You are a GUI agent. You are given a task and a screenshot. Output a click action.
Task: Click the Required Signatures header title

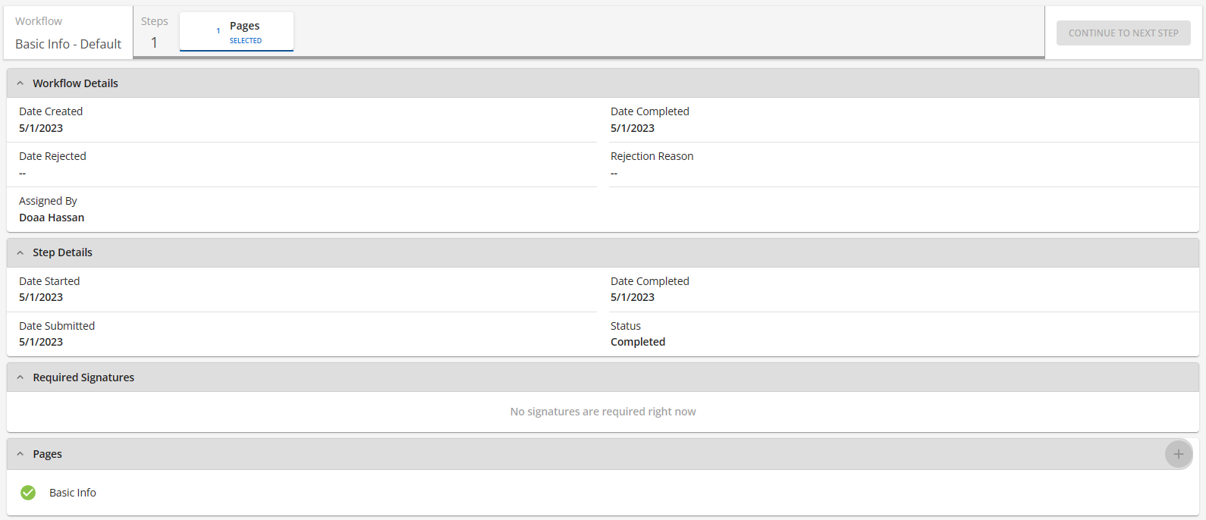click(x=83, y=377)
